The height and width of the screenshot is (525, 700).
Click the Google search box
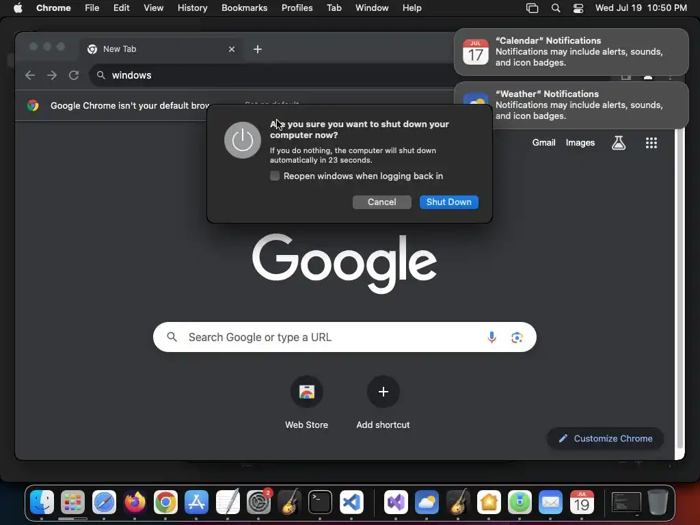click(345, 337)
